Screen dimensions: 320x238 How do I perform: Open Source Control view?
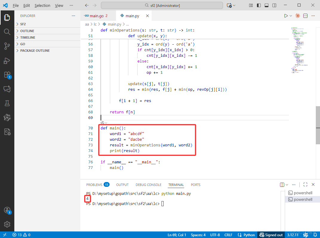7,46
